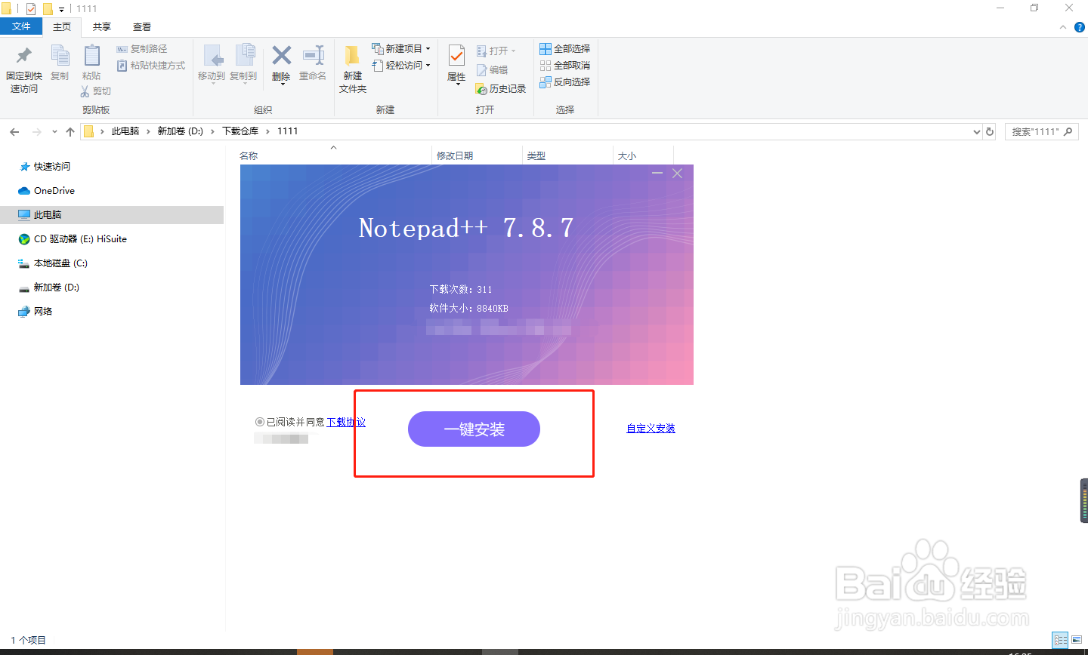The image size is (1088, 655).
Task: Close the Notepad++ installer dialog
Action: pyautogui.click(x=677, y=174)
